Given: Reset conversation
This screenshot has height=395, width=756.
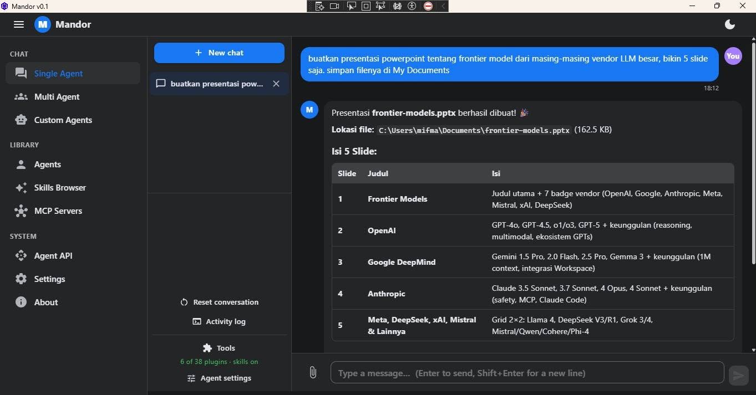Looking at the screenshot, I should pos(219,302).
